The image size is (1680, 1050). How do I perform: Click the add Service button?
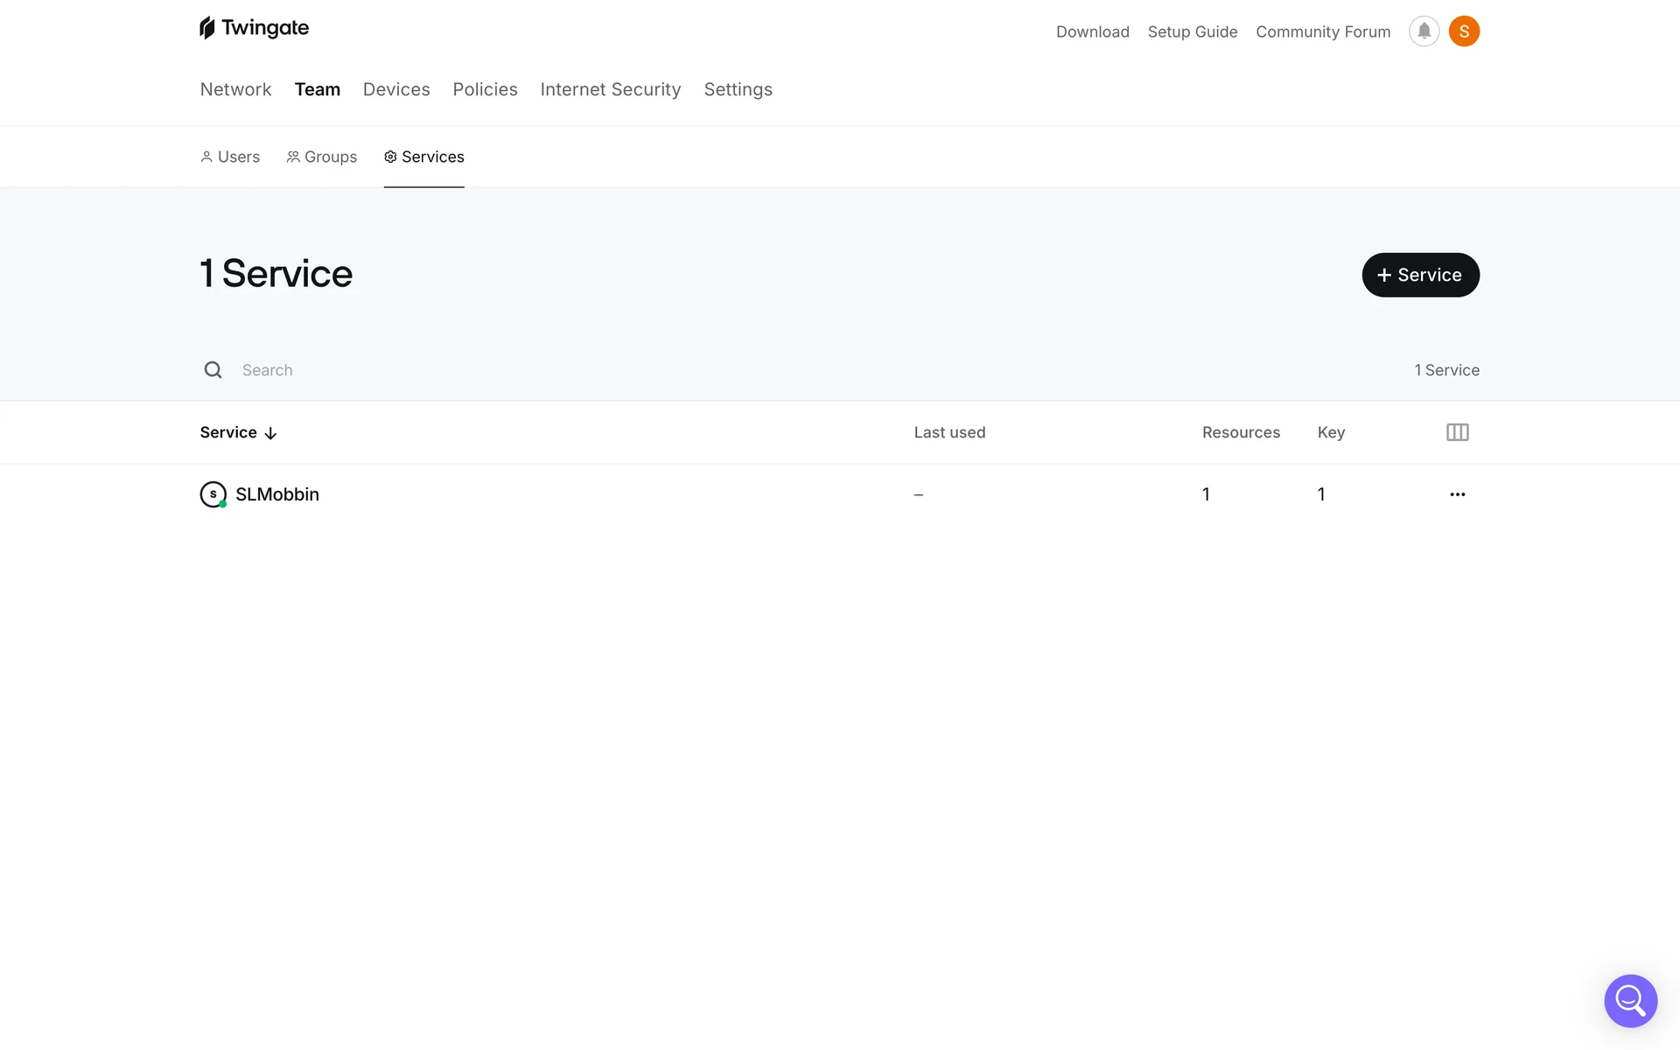click(1420, 275)
